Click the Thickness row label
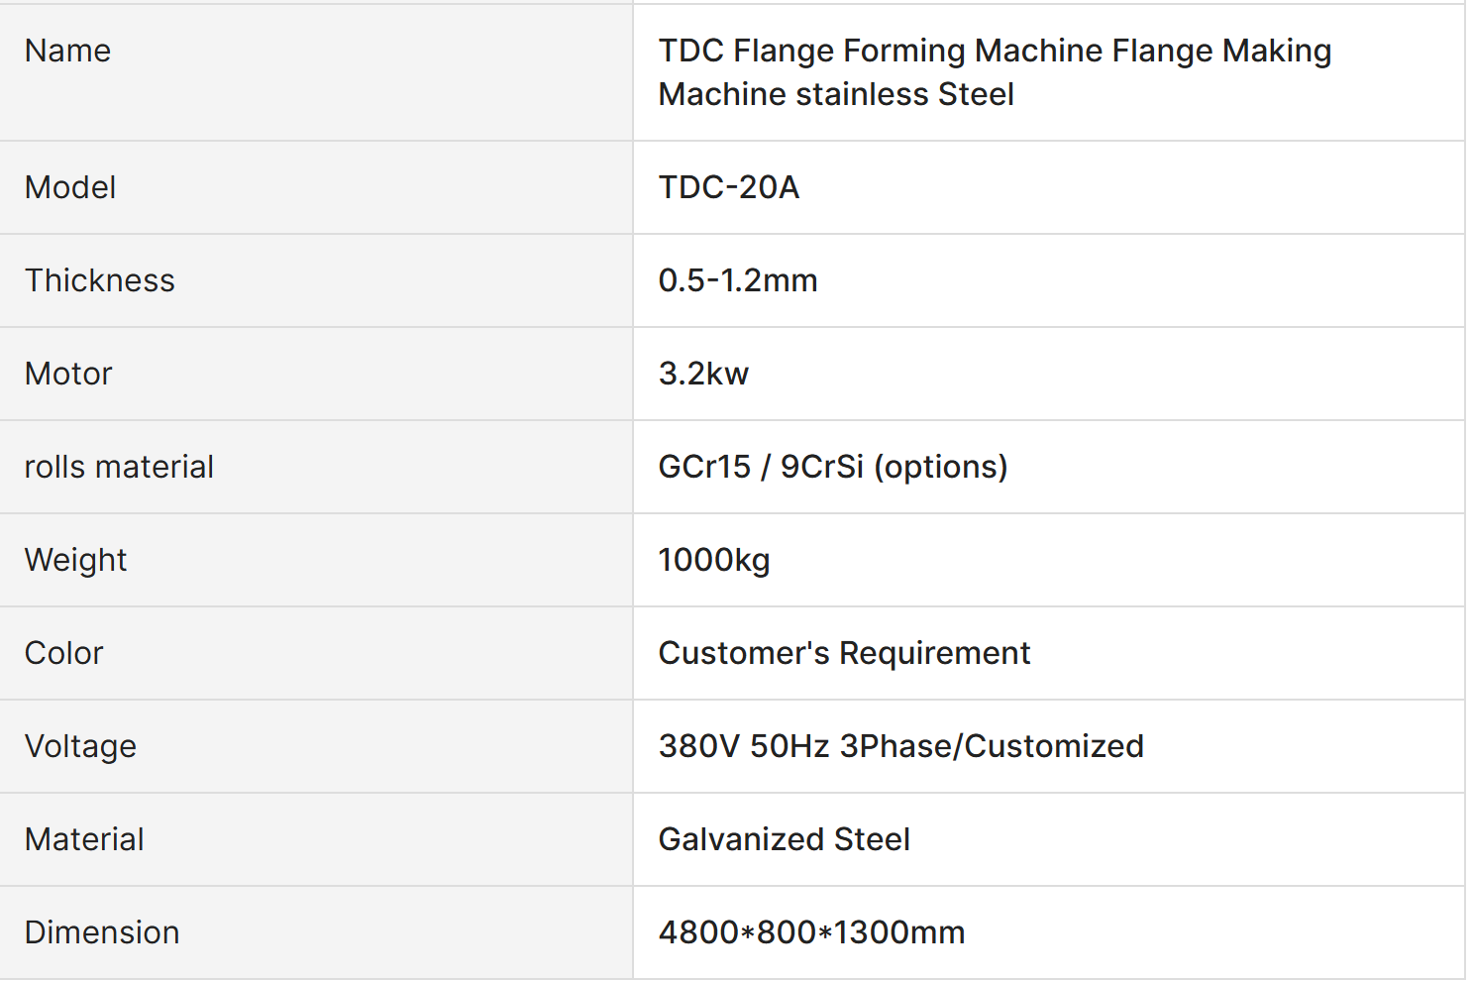The width and height of the screenshot is (1473, 982). [x=100, y=280]
